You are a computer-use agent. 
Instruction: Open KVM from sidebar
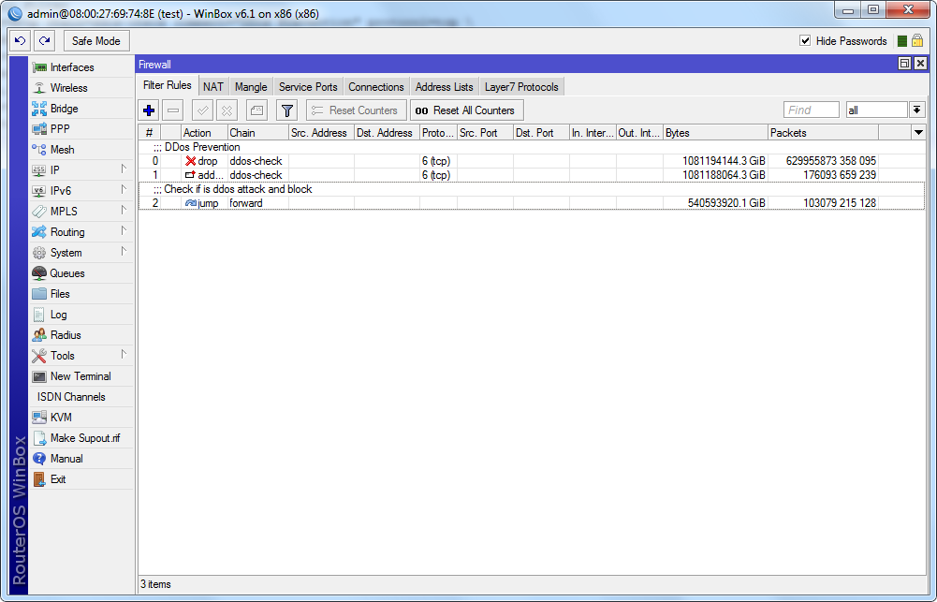tap(81, 418)
